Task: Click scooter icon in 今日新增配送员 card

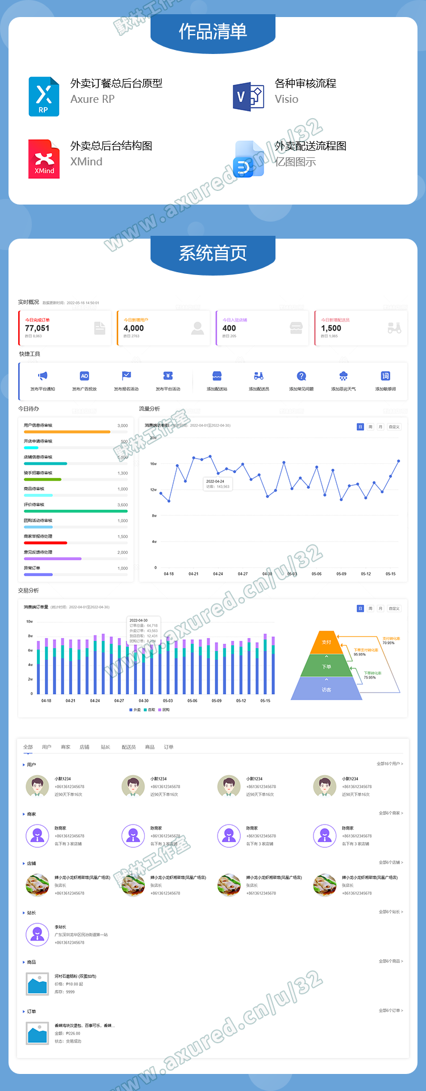Action: pyautogui.click(x=395, y=328)
